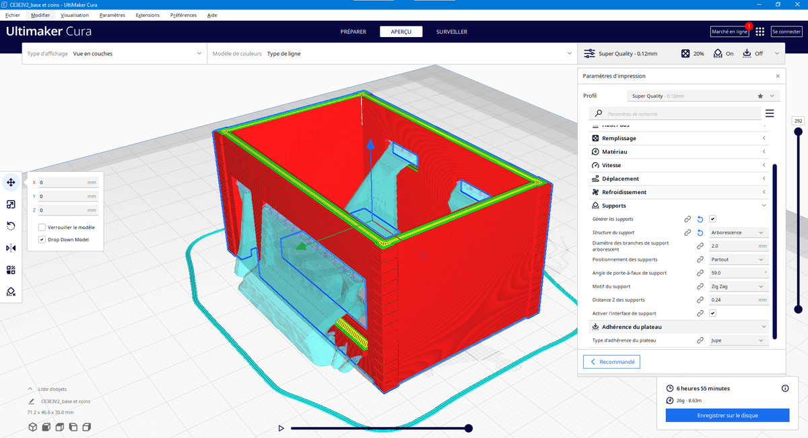Switch to the SURVEILLER stage tab
The image size is (808, 438).
coord(452,32)
